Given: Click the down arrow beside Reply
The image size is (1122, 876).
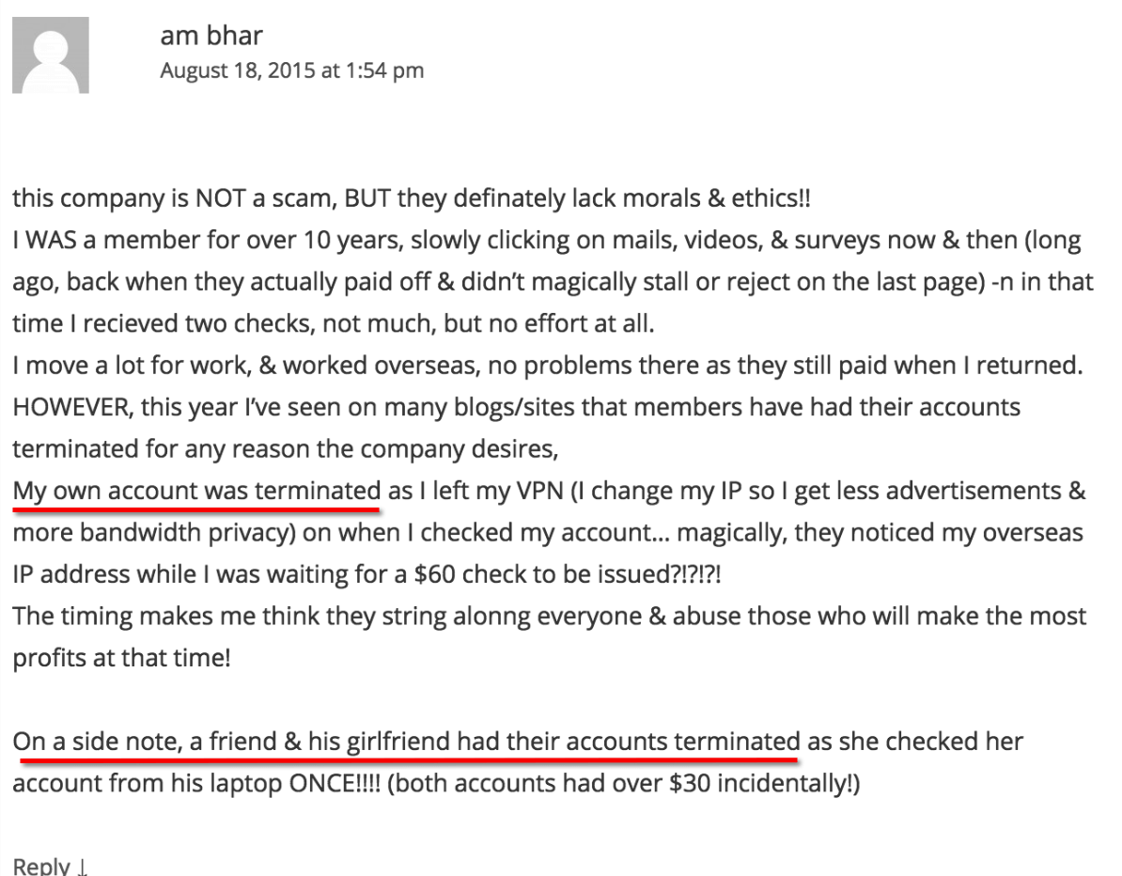Looking at the screenshot, I should (x=83, y=867).
